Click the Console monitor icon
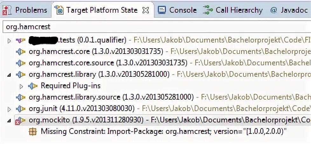The image size is (311, 144). (x=162, y=10)
